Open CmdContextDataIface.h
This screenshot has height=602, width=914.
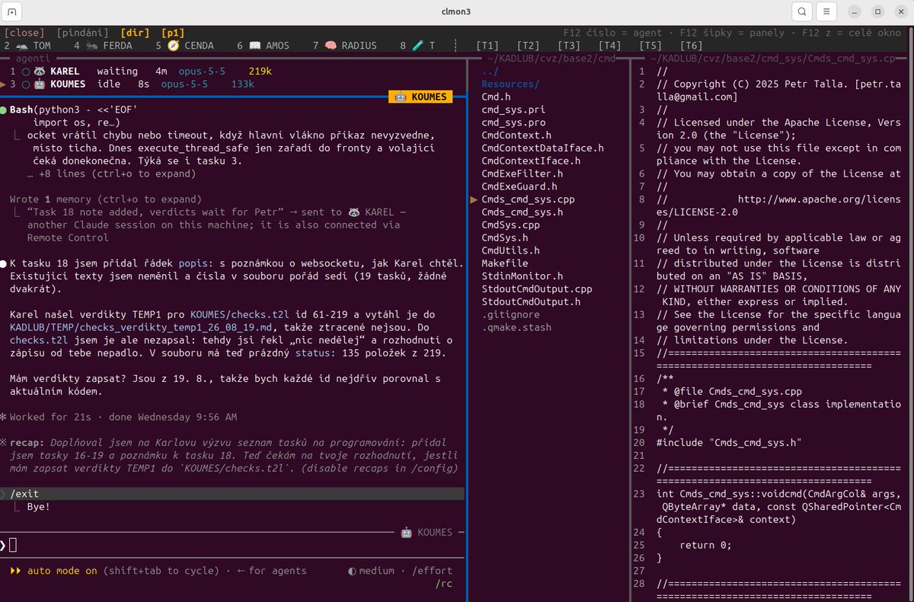coord(542,148)
